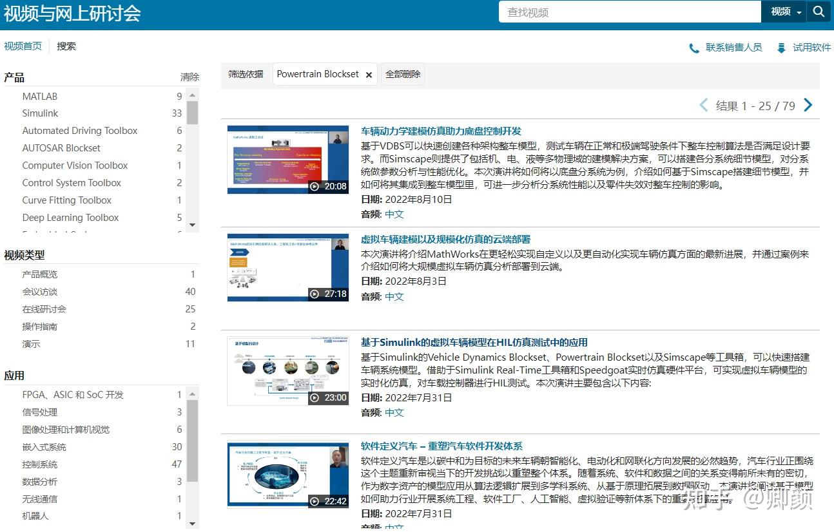Play the 27:18 虚拟车辆建模 video
This screenshot has height=532, width=834.
288,267
